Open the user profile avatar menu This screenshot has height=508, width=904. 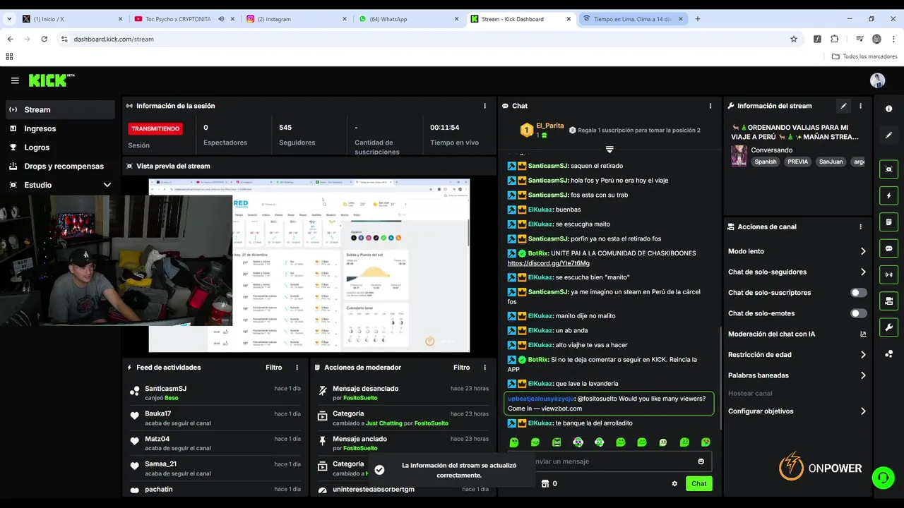[877, 80]
